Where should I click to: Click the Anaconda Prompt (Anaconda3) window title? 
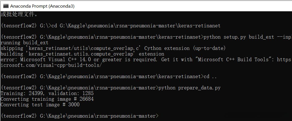click(42, 6)
